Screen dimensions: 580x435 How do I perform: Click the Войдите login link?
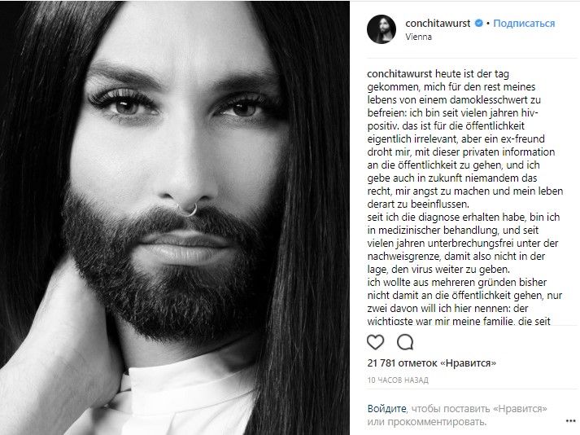(x=386, y=409)
